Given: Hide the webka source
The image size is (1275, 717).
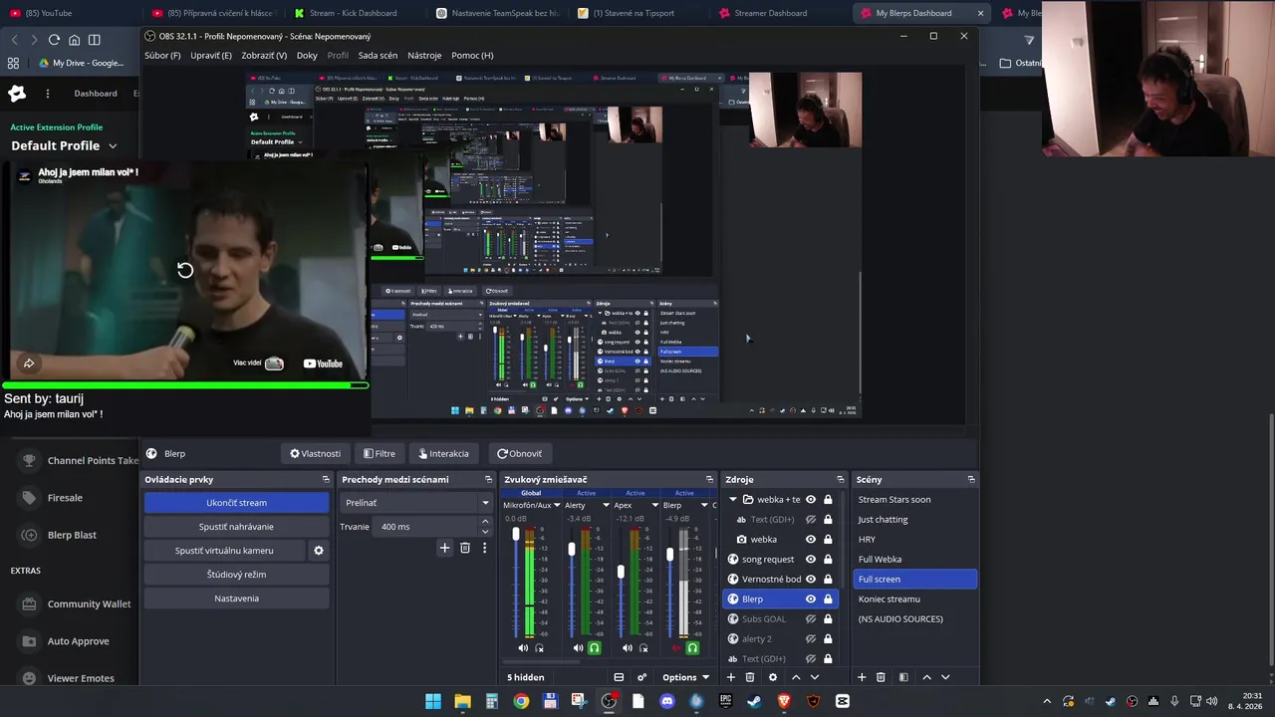Looking at the screenshot, I should [811, 539].
